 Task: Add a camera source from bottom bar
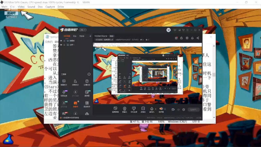pyautogui.click(x=125, y=110)
